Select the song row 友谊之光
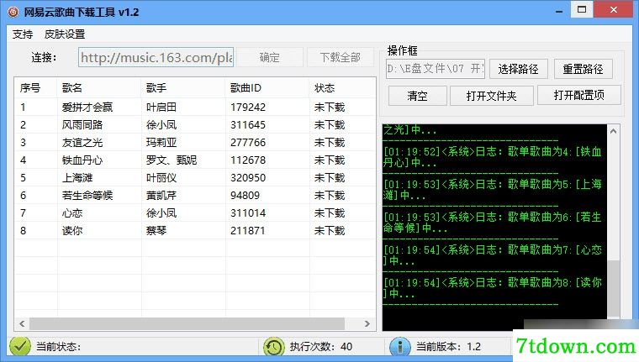Screen dimensions: 639x362 point(195,143)
